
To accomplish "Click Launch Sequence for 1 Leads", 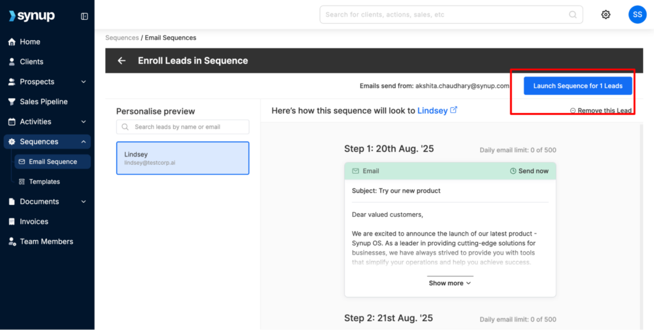I will (x=577, y=86).
